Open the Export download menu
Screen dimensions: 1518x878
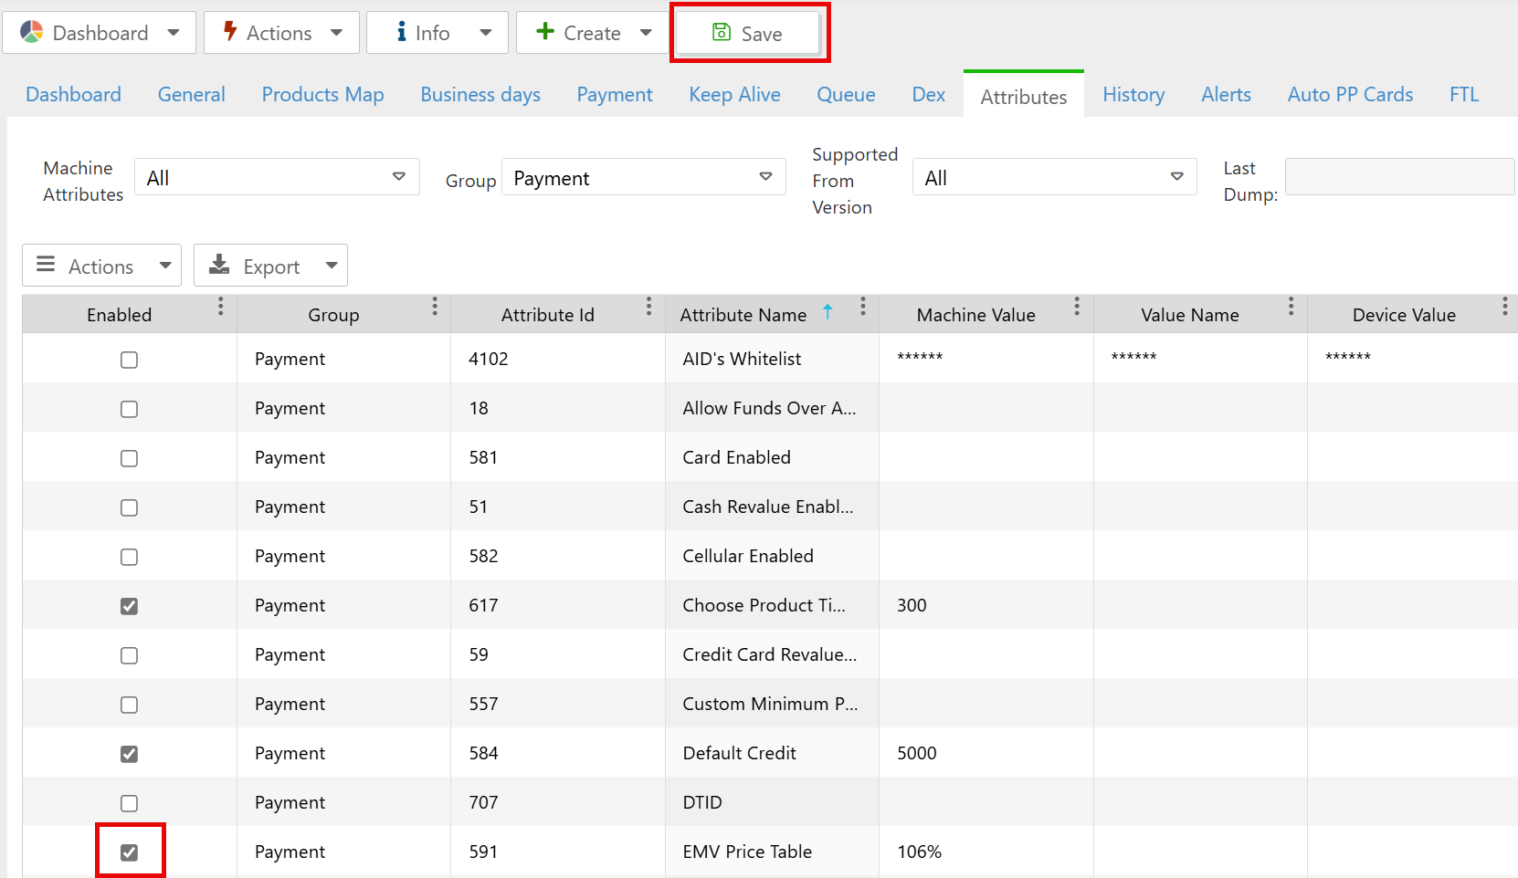click(x=270, y=267)
